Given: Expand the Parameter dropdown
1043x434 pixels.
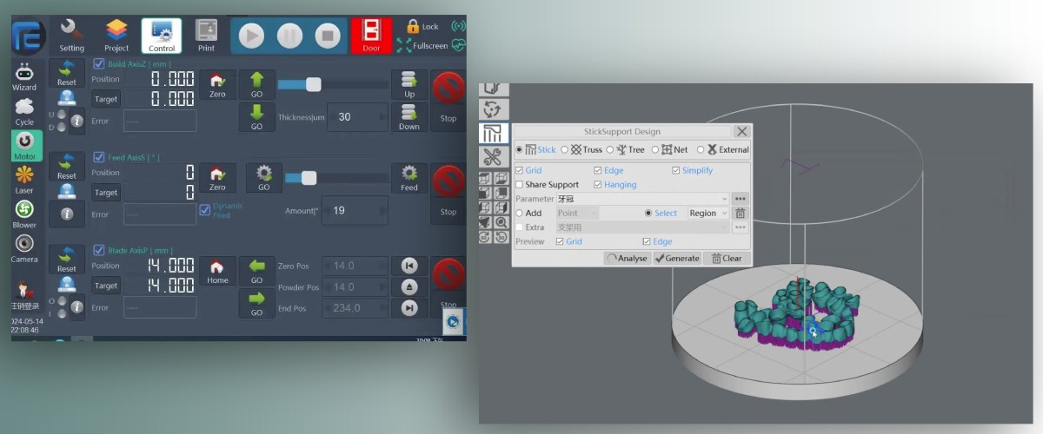Looking at the screenshot, I should click(x=724, y=199).
